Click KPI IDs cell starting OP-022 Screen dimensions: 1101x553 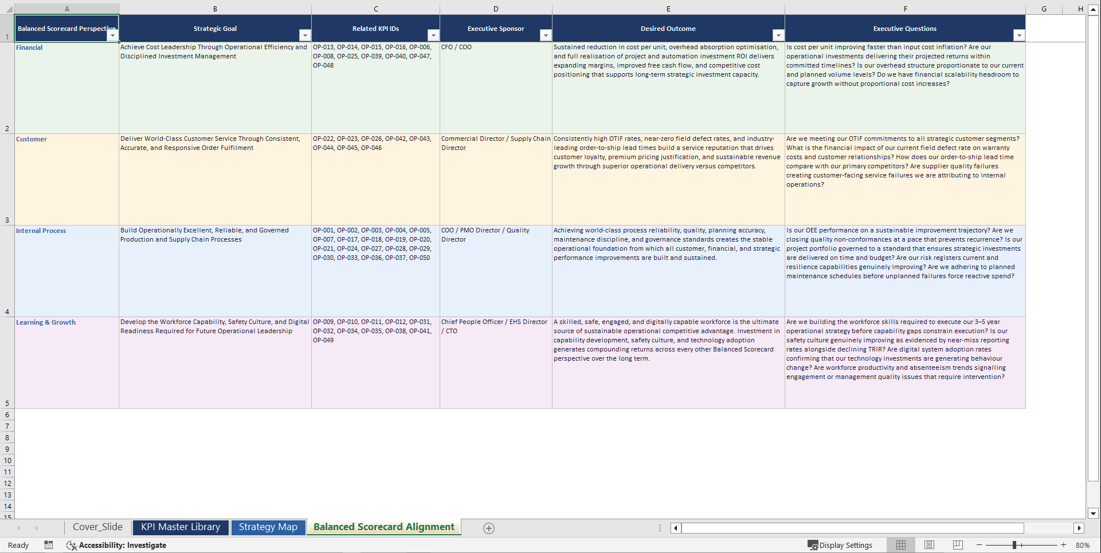click(x=375, y=180)
